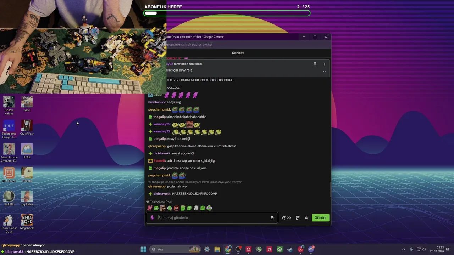Open Rec Room desktop shortcut

point(9,175)
